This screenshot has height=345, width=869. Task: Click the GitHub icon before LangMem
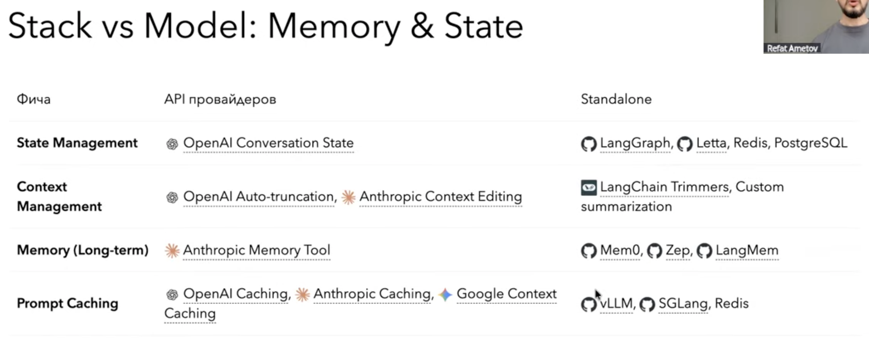(704, 251)
